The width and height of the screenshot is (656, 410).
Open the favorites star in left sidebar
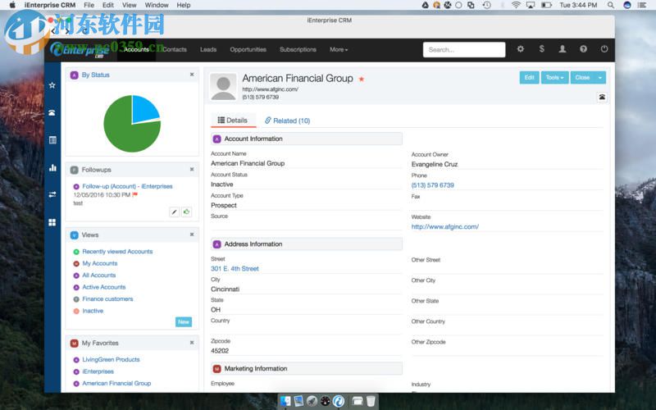tap(52, 85)
